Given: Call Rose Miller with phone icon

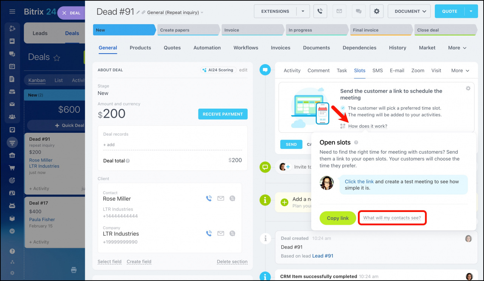Looking at the screenshot, I should [x=209, y=198].
